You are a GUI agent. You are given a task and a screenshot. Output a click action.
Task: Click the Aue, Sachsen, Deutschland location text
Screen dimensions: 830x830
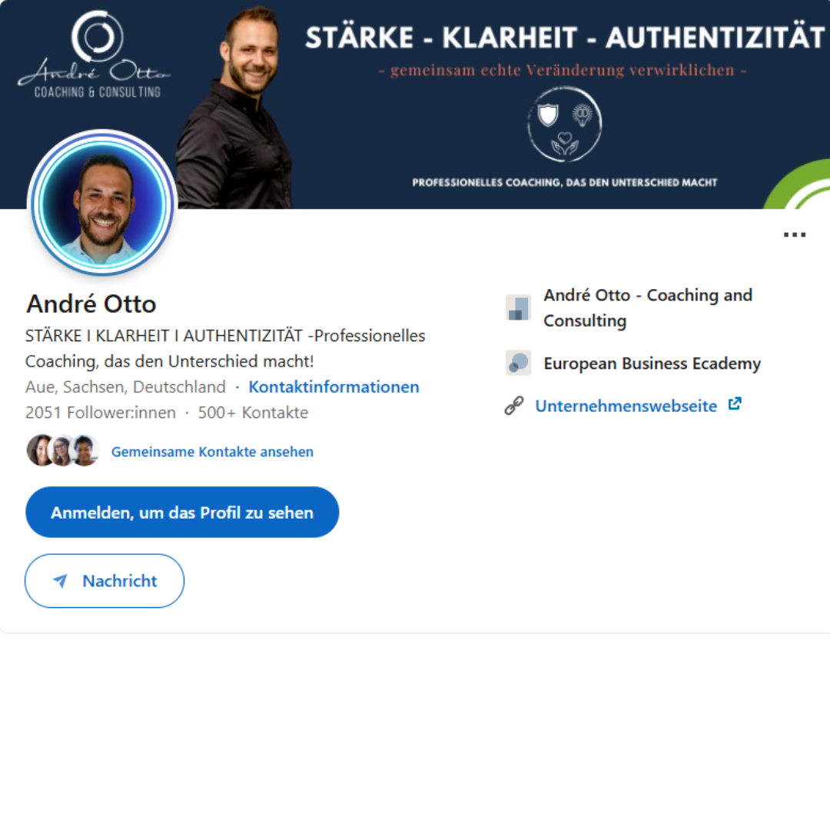click(125, 387)
